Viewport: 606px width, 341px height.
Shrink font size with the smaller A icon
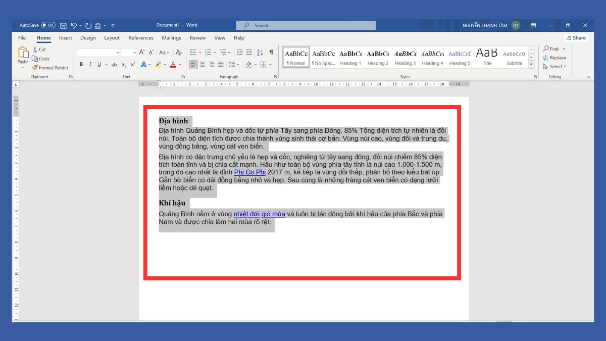click(x=151, y=52)
